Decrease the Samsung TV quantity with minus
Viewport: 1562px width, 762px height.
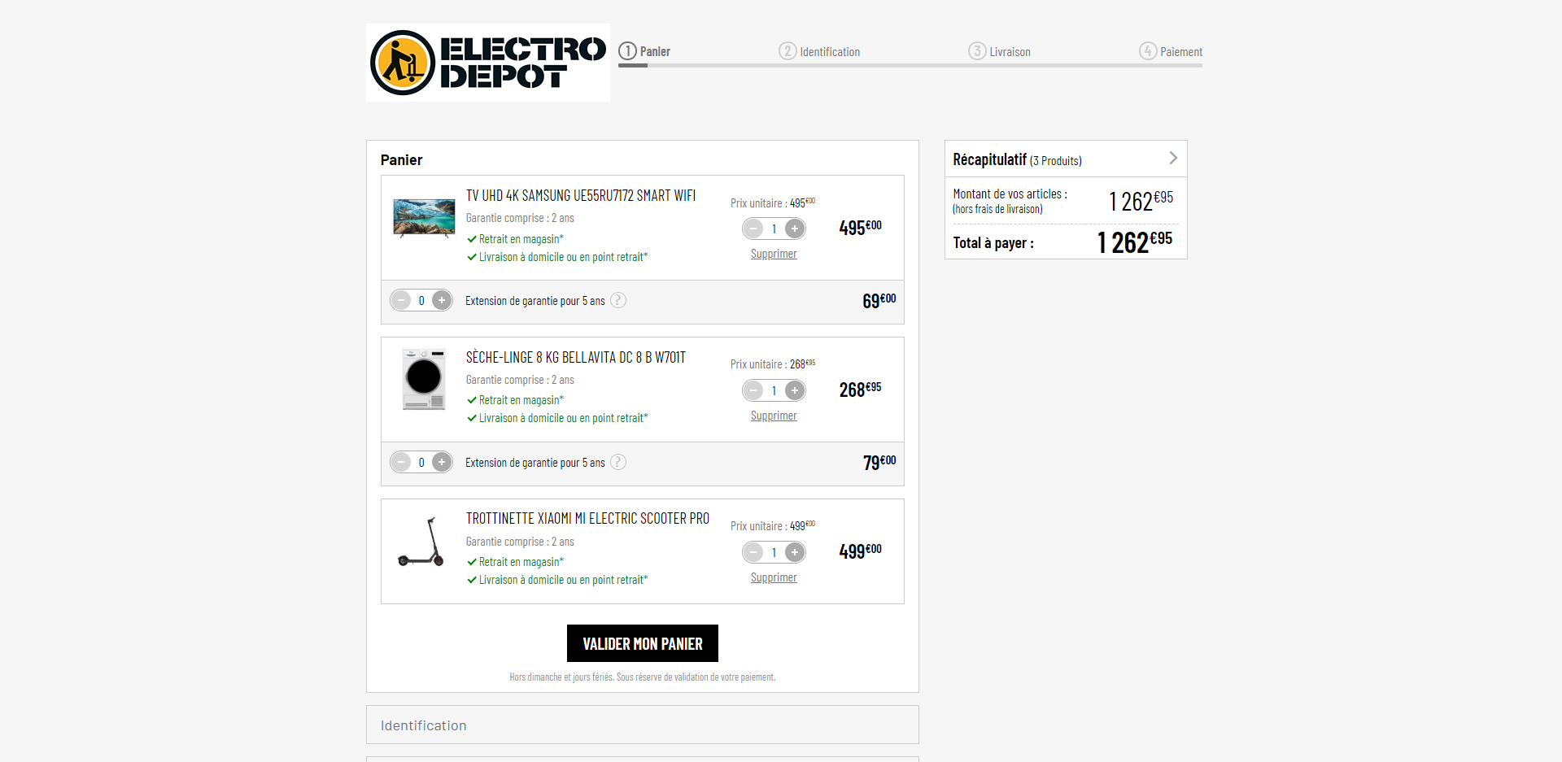[753, 229]
